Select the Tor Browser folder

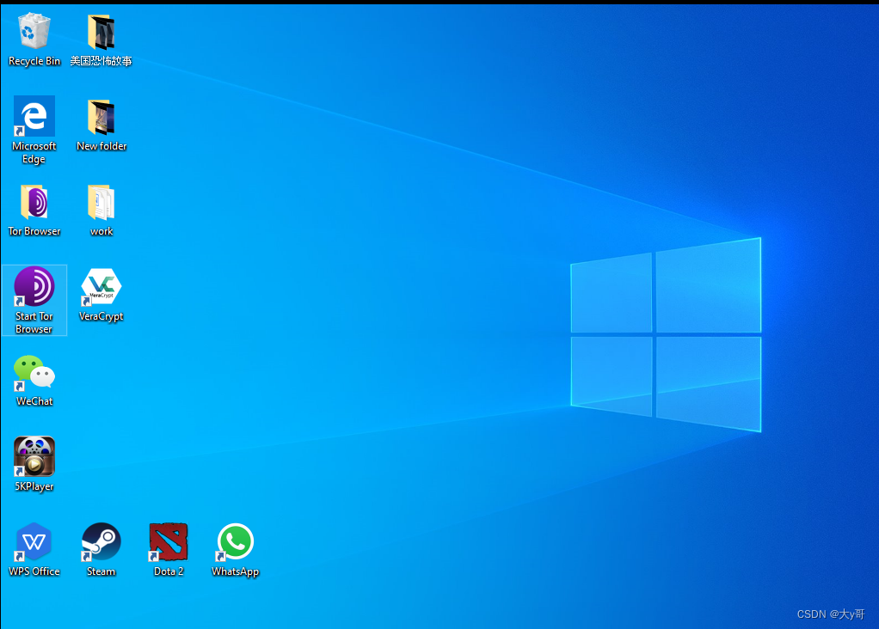point(34,202)
